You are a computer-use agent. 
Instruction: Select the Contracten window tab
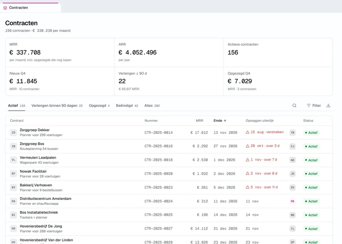pyautogui.click(x=30, y=8)
